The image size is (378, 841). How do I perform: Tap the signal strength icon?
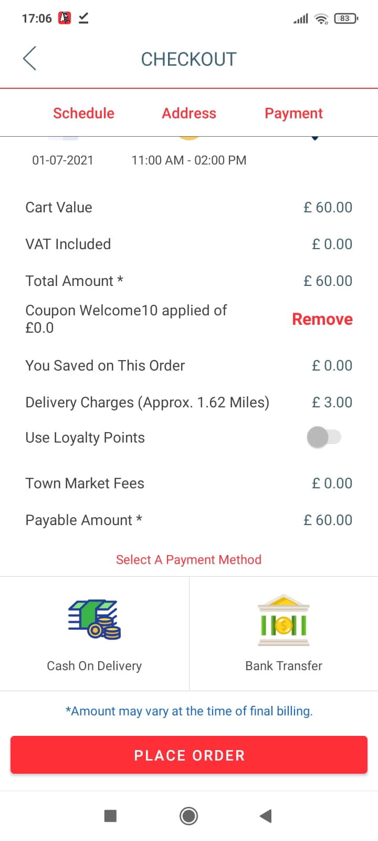tap(301, 19)
